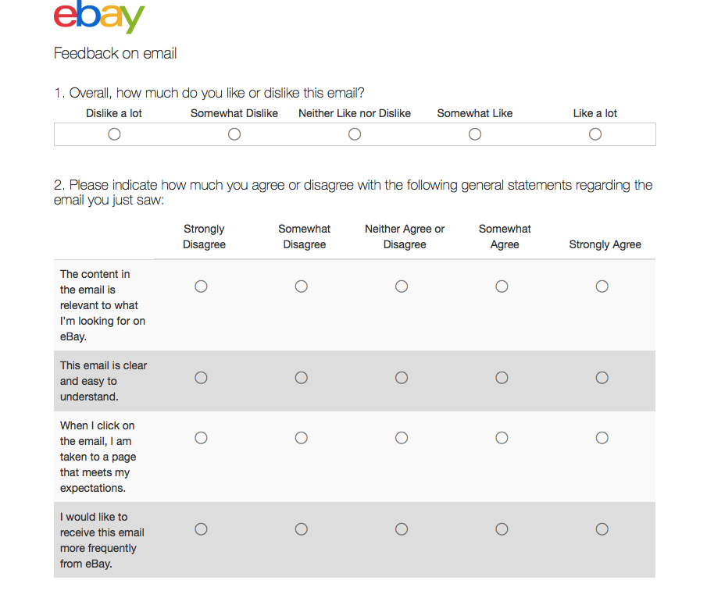The width and height of the screenshot is (707, 605).
Task: Mark Strongly Disagree for receiving email more frequently
Action: [201, 528]
